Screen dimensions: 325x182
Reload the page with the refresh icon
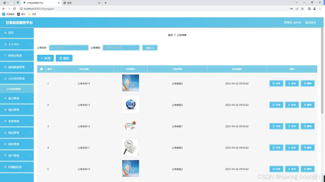tap(15, 9)
